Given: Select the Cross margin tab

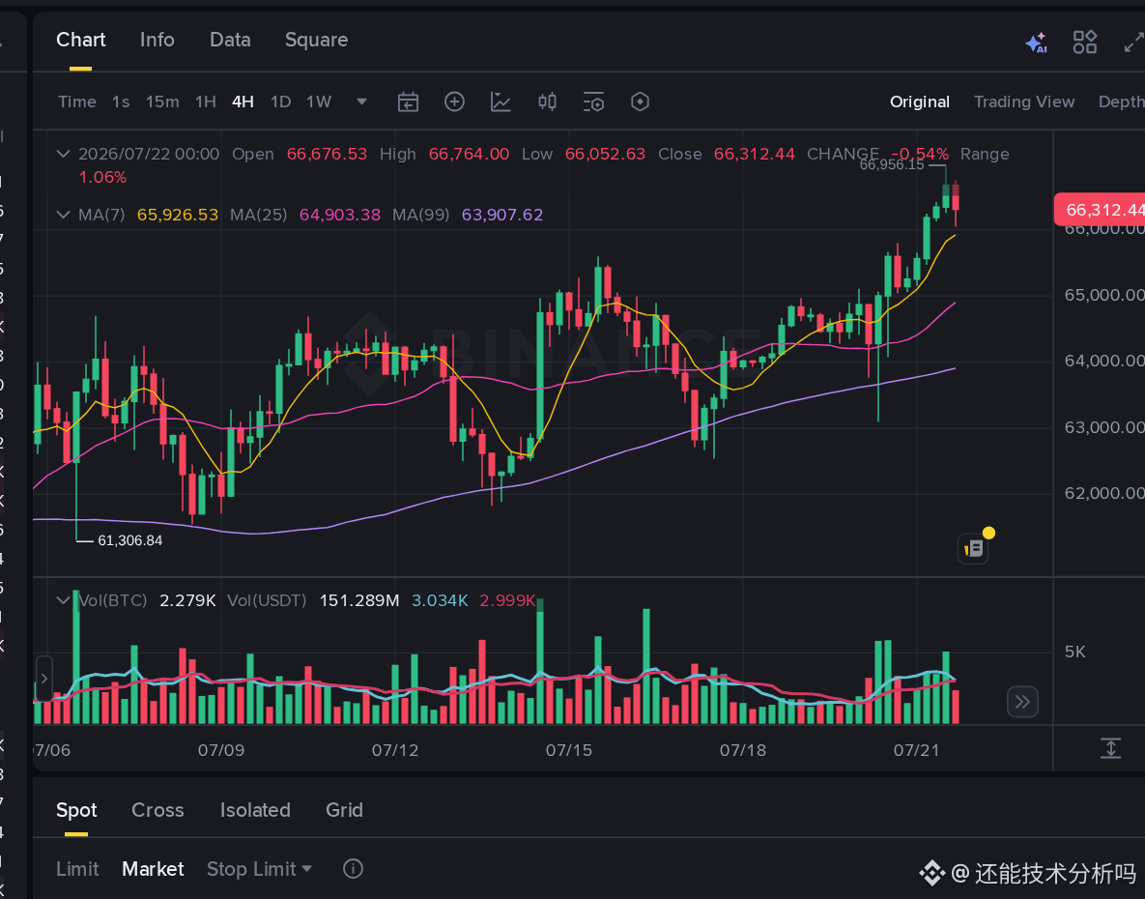Looking at the screenshot, I should tap(157, 810).
